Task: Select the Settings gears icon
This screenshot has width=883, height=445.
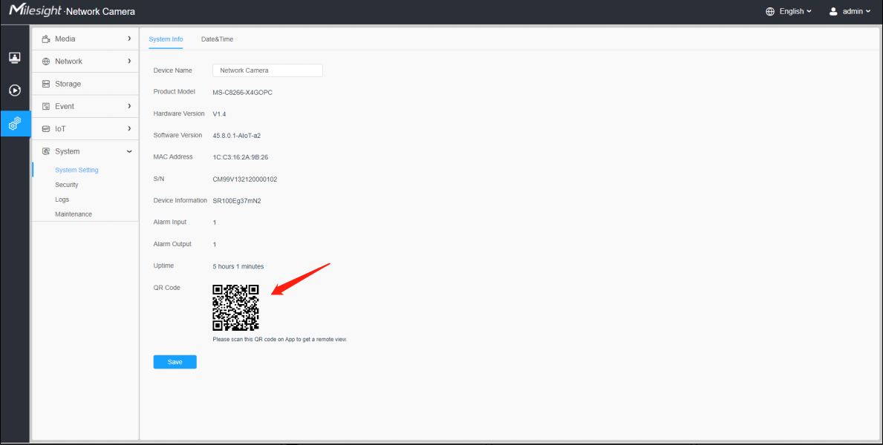Action: (x=15, y=123)
